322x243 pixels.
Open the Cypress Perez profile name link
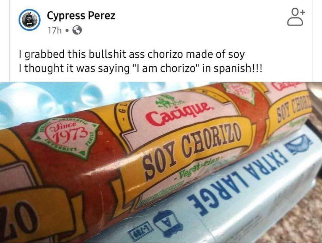pos(81,16)
